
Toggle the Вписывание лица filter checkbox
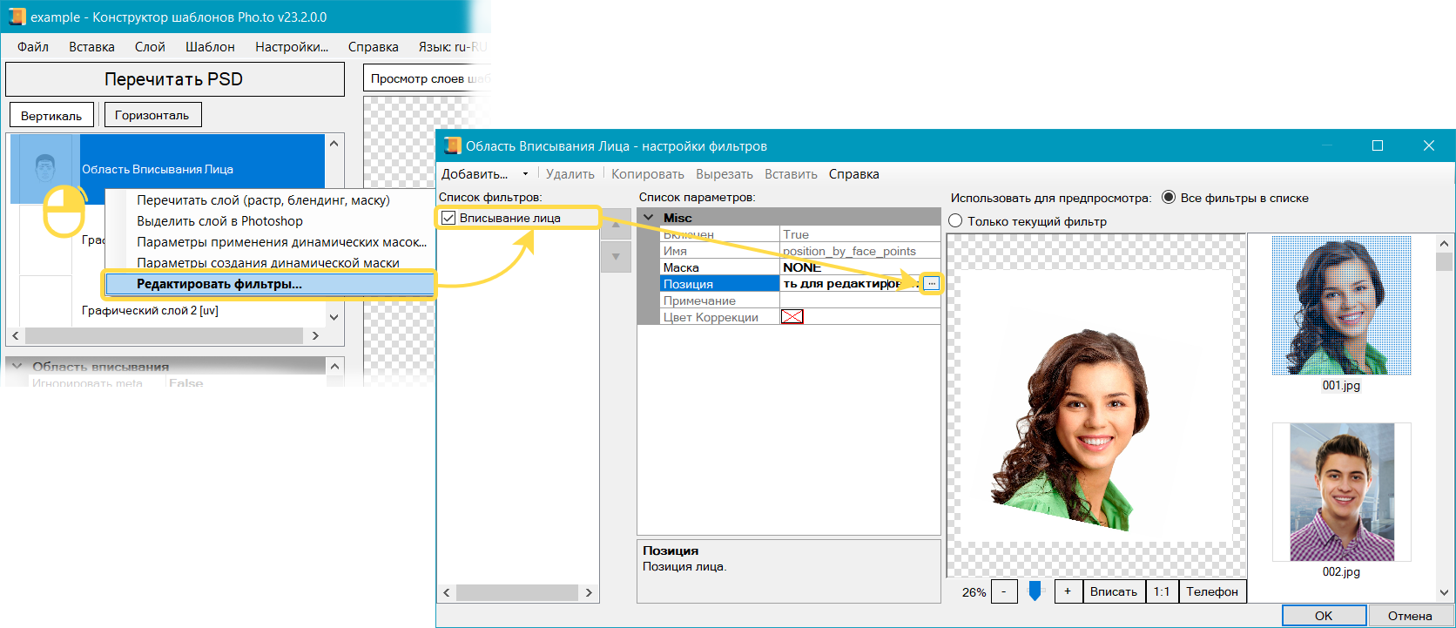(x=448, y=218)
